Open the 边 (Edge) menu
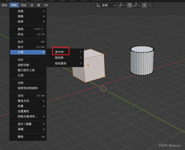 tap(32, 5)
